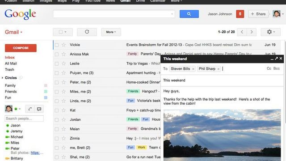Click the chat bubble icon in chat panel
The width and height of the screenshot is (286, 161).
point(39,109)
